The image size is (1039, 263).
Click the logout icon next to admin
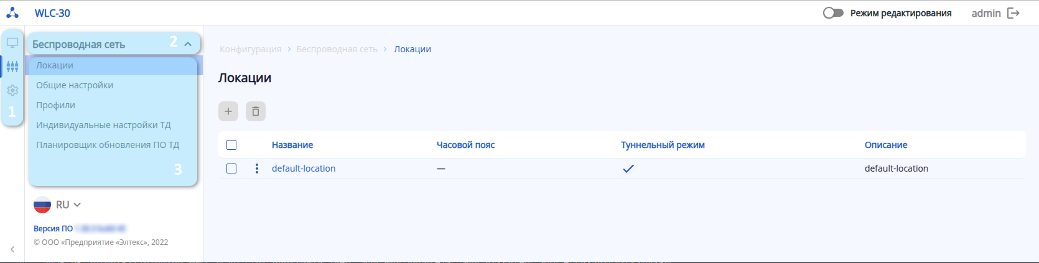[1013, 13]
